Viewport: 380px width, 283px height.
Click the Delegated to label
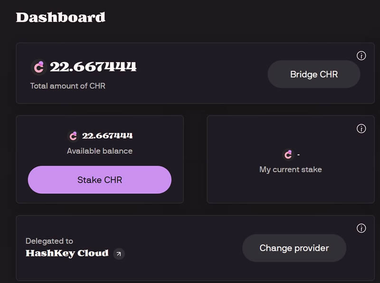click(49, 241)
